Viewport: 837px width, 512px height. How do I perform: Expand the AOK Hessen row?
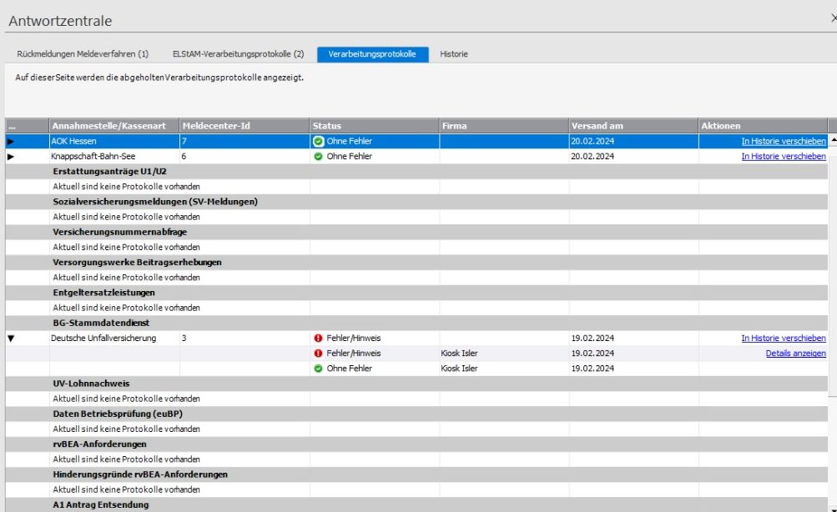[x=11, y=141]
